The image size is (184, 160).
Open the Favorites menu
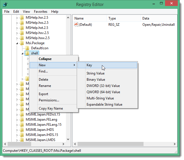[40, 12]
